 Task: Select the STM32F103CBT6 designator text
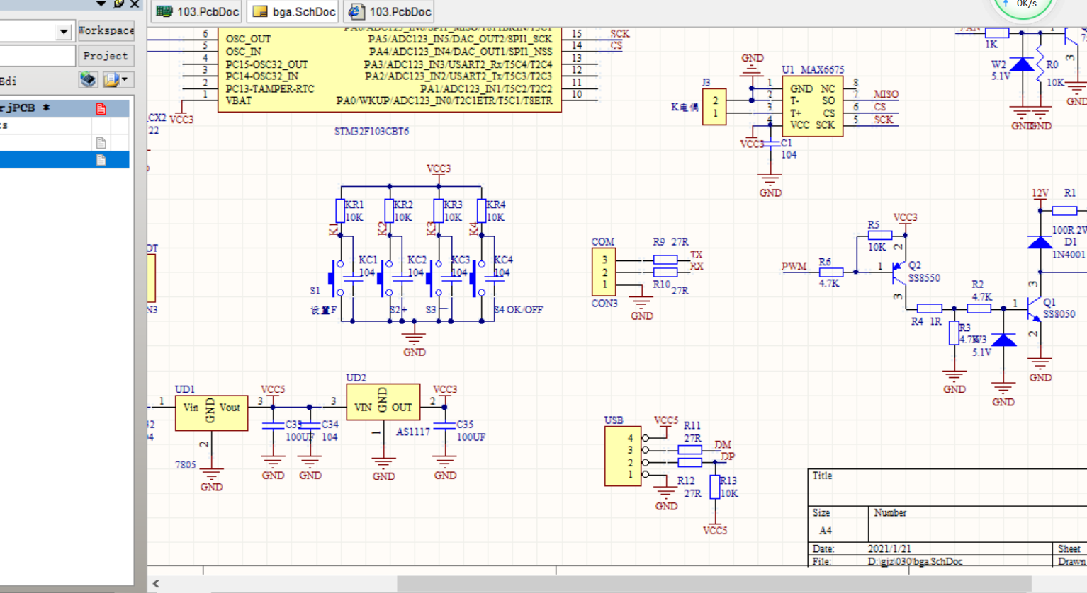(371, 132)
